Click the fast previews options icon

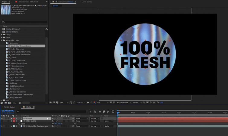click(x=147, y=102)
